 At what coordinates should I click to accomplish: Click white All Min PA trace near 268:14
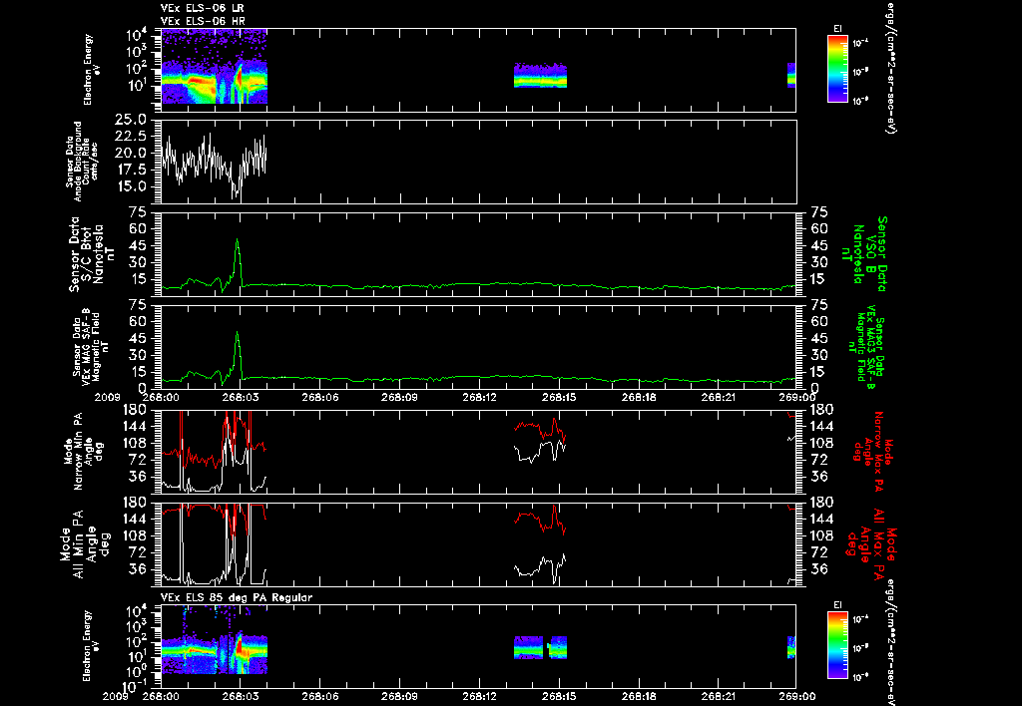[x=540, y=568]
